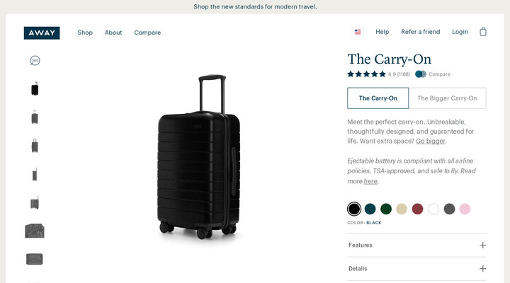Open the Refer a friend link

[420, 32]
